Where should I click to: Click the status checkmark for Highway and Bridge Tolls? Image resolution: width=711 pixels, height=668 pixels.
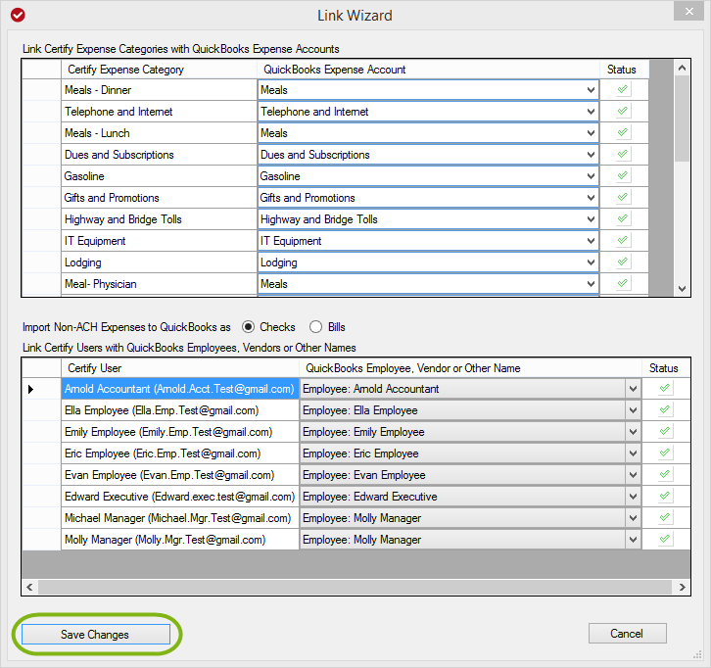point(623,218)
